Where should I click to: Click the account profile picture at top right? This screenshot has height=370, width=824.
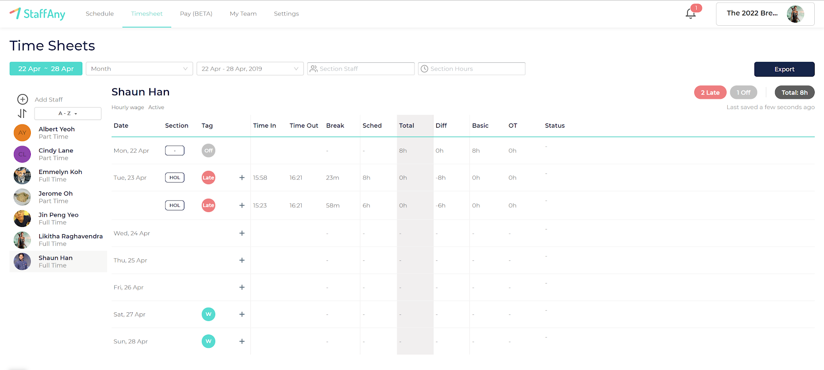(796, 14)
